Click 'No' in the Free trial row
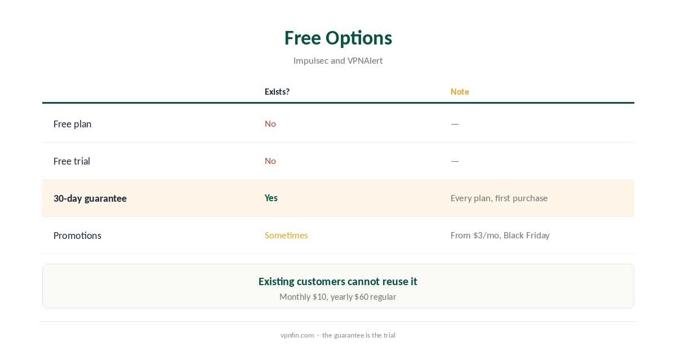The width and height of the screenshot is (676, 346). point(270,161)
